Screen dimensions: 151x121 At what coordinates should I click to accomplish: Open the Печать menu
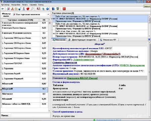(x=25, y=5)
